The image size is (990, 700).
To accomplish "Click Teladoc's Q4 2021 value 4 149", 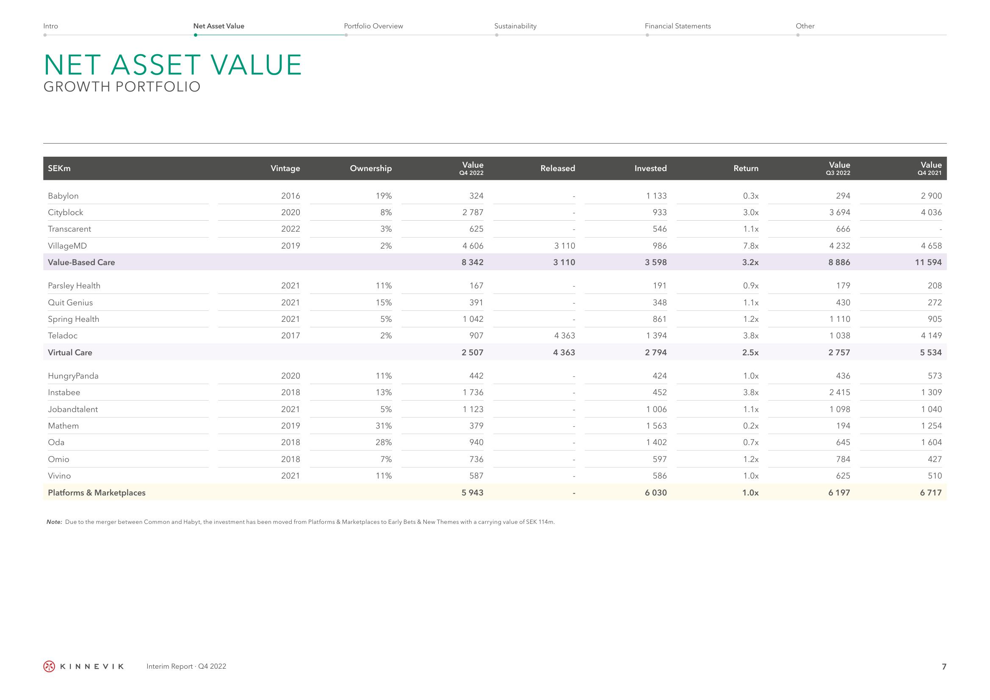I will (932, 335).
